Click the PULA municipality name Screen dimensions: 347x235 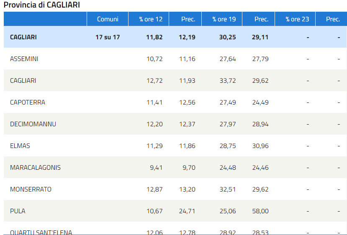tap(18, 211)
